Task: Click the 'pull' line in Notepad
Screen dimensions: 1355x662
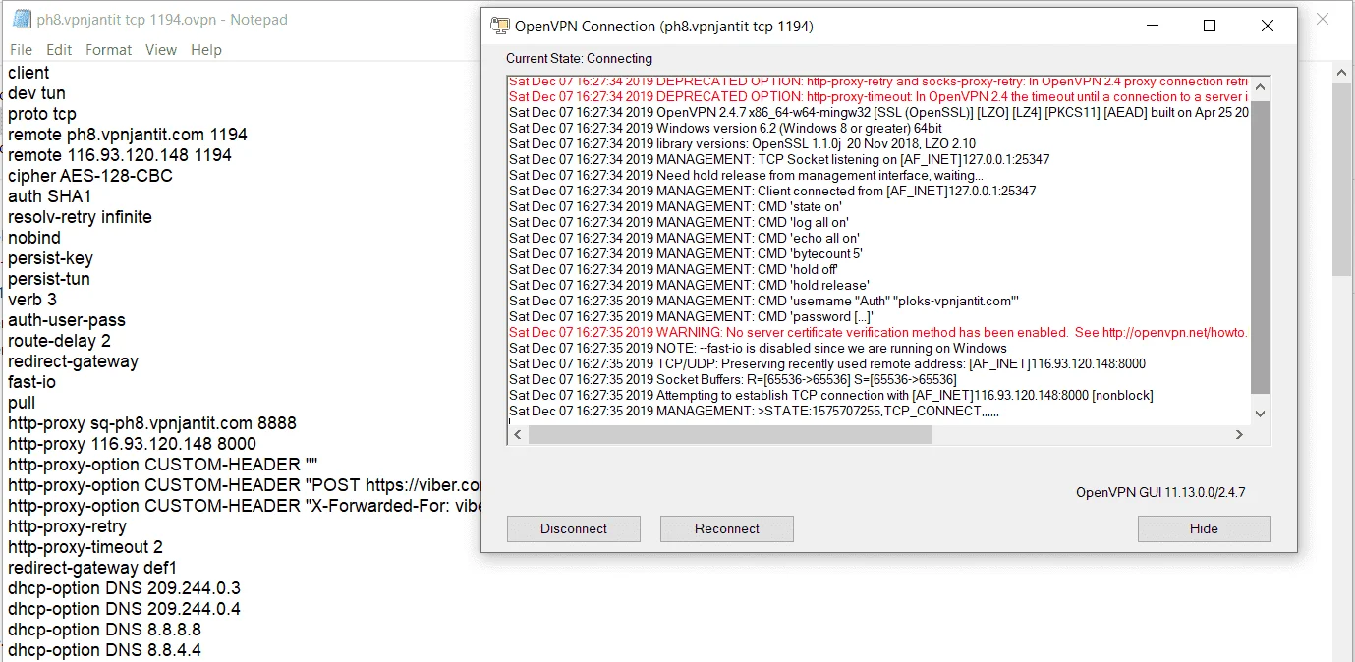Action: pos(22,403)
